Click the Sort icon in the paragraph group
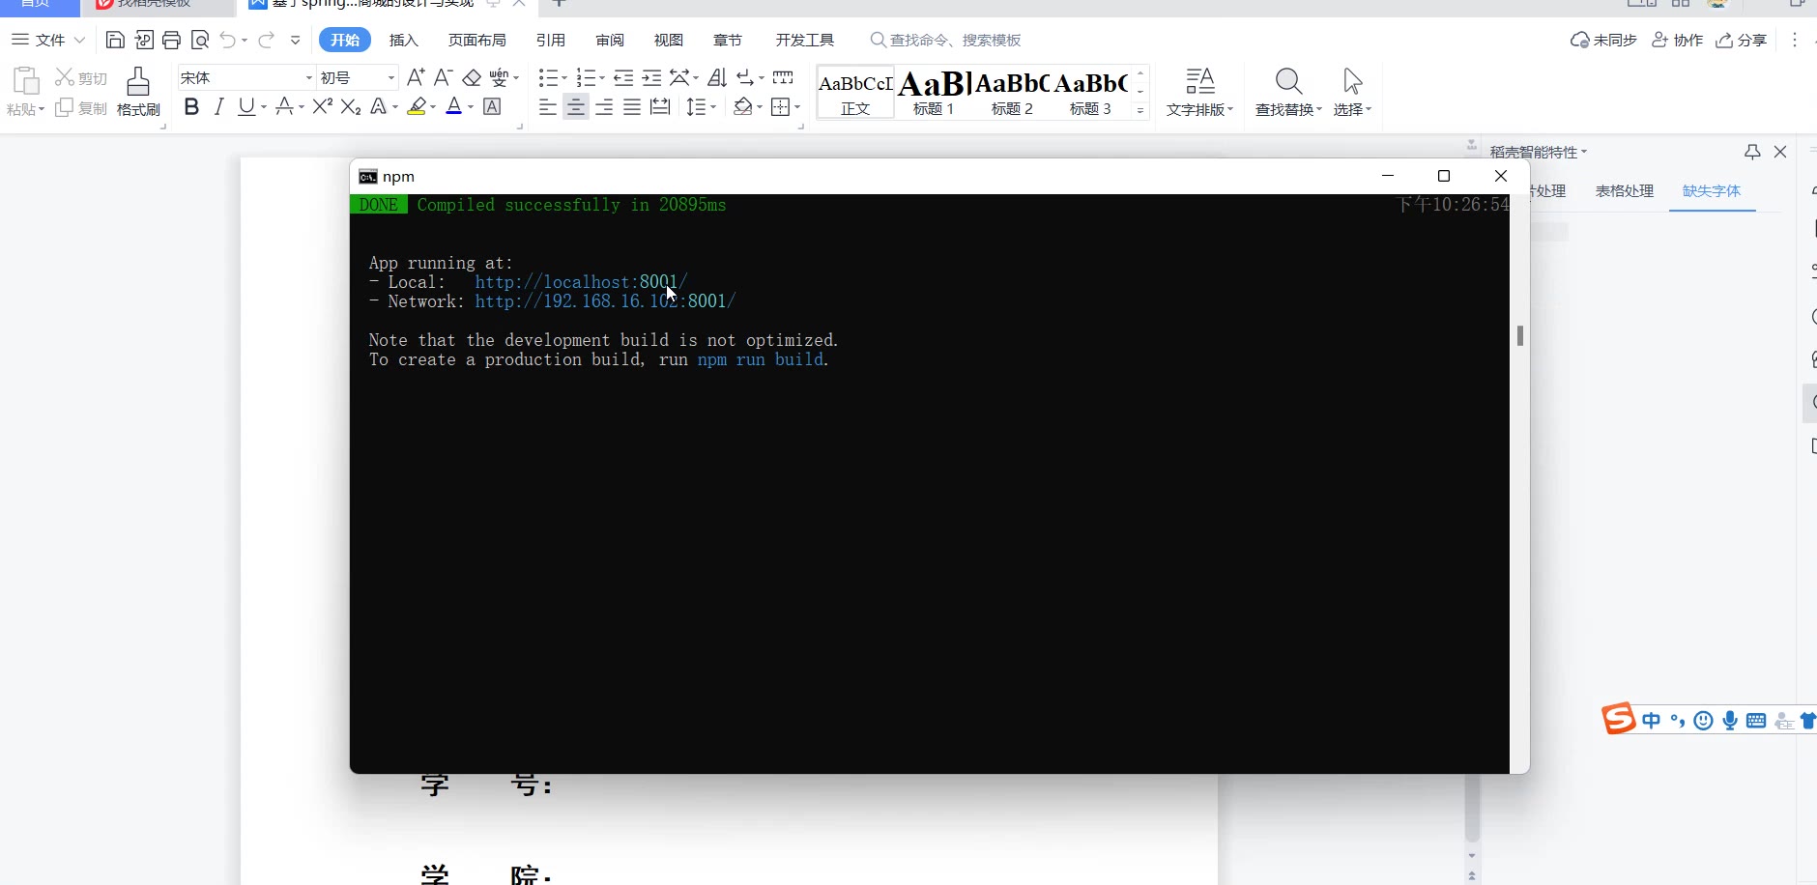 [x=717, y=77]
